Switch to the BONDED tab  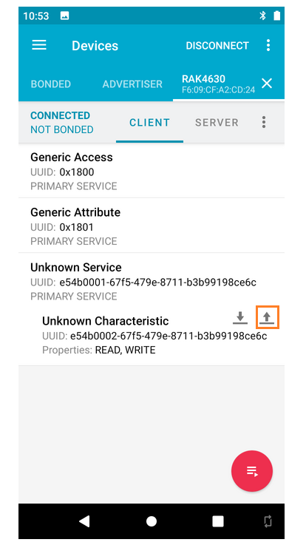pyautogui.click(x=51, y=84)
